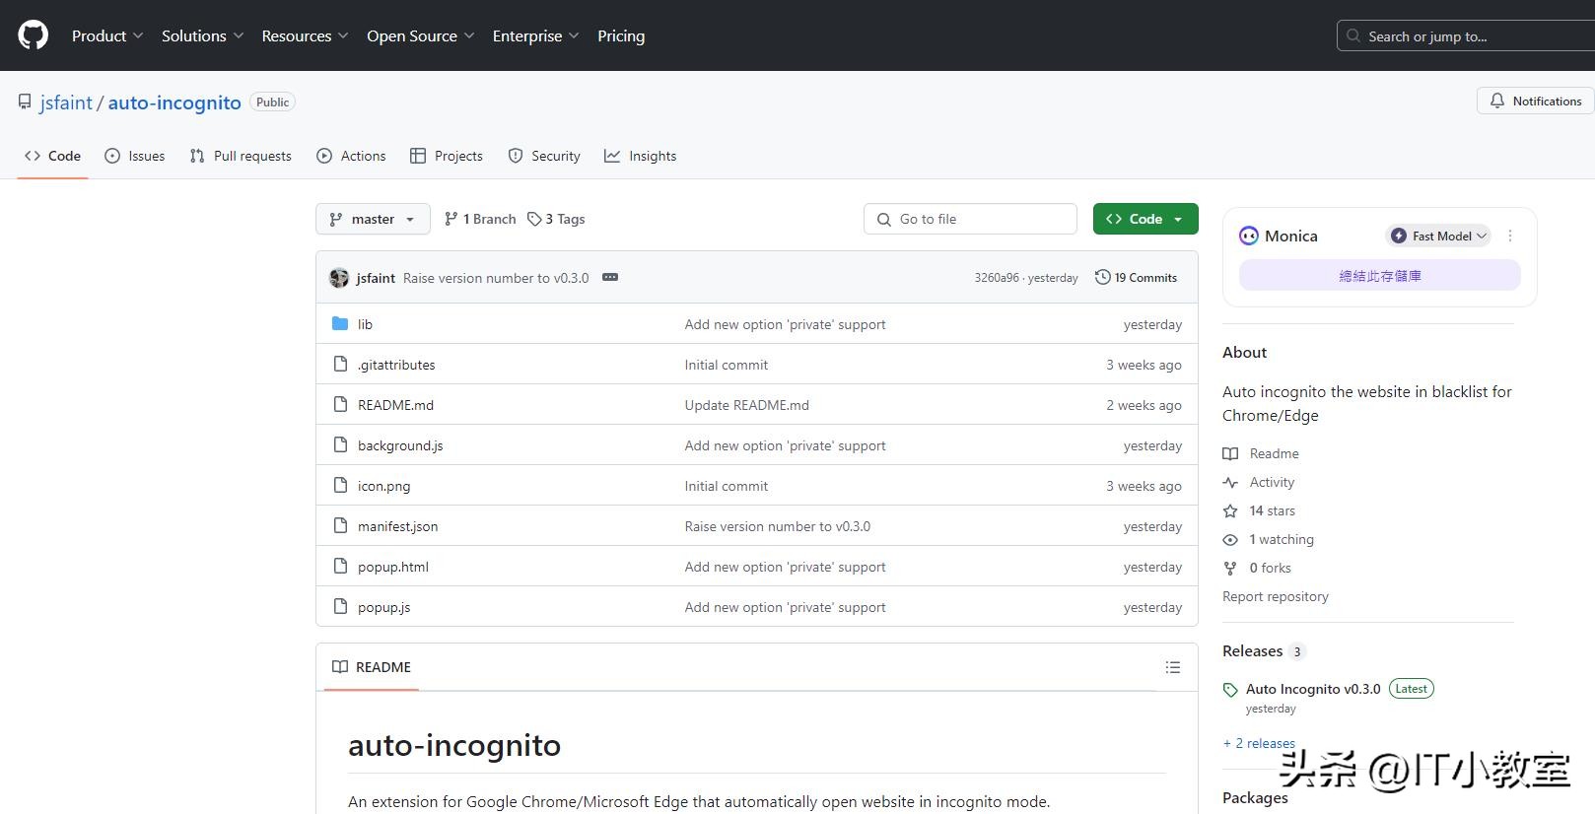Click the background.js file icon

(x=340, y=444)
